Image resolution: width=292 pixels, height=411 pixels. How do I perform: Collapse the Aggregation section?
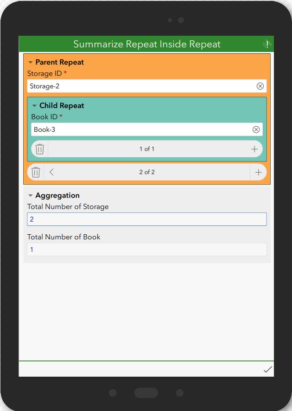pyautogui.click(x=30, y=195)
